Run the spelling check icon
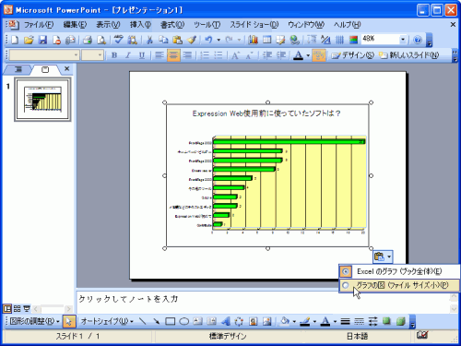This screenshot has width=461, height=346. (118, 40)
